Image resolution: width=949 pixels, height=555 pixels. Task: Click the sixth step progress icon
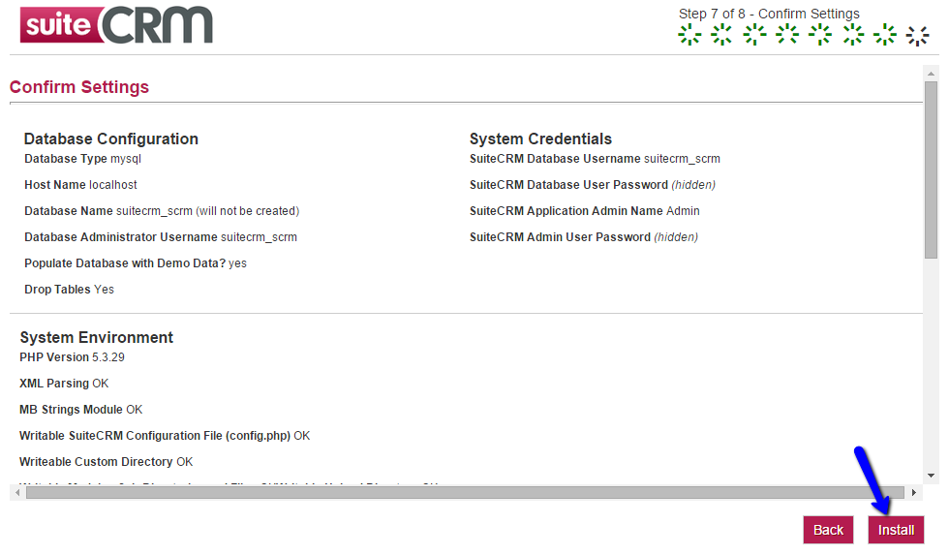(x=853, y=35)
